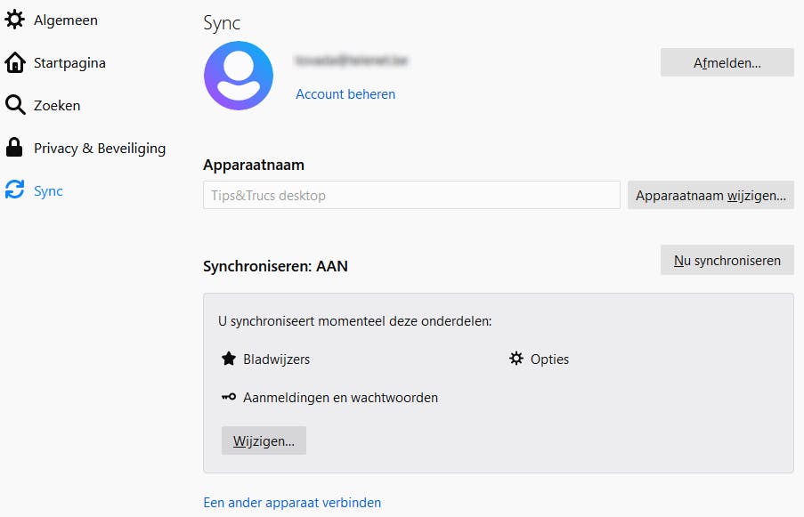The width and height of the screenshot is (804, 517).
Task: Click the Wijzigen button for sync items
Action: [264, 440]
